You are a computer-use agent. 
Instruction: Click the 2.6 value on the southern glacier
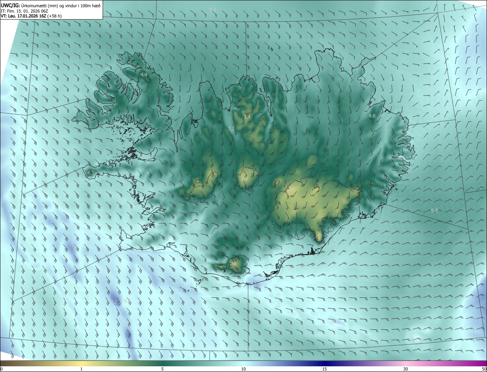click(x=233, y=264)
